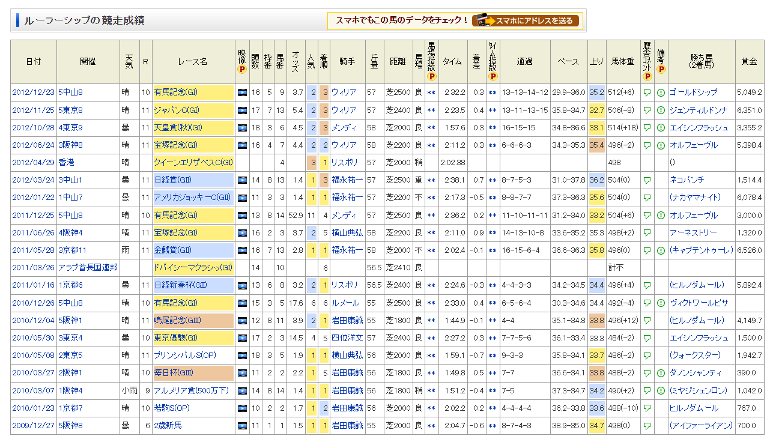Open ネコパンチ winner horse link
Image resolution: width=773 pixels, height=445 pixels.
[687, 180]
